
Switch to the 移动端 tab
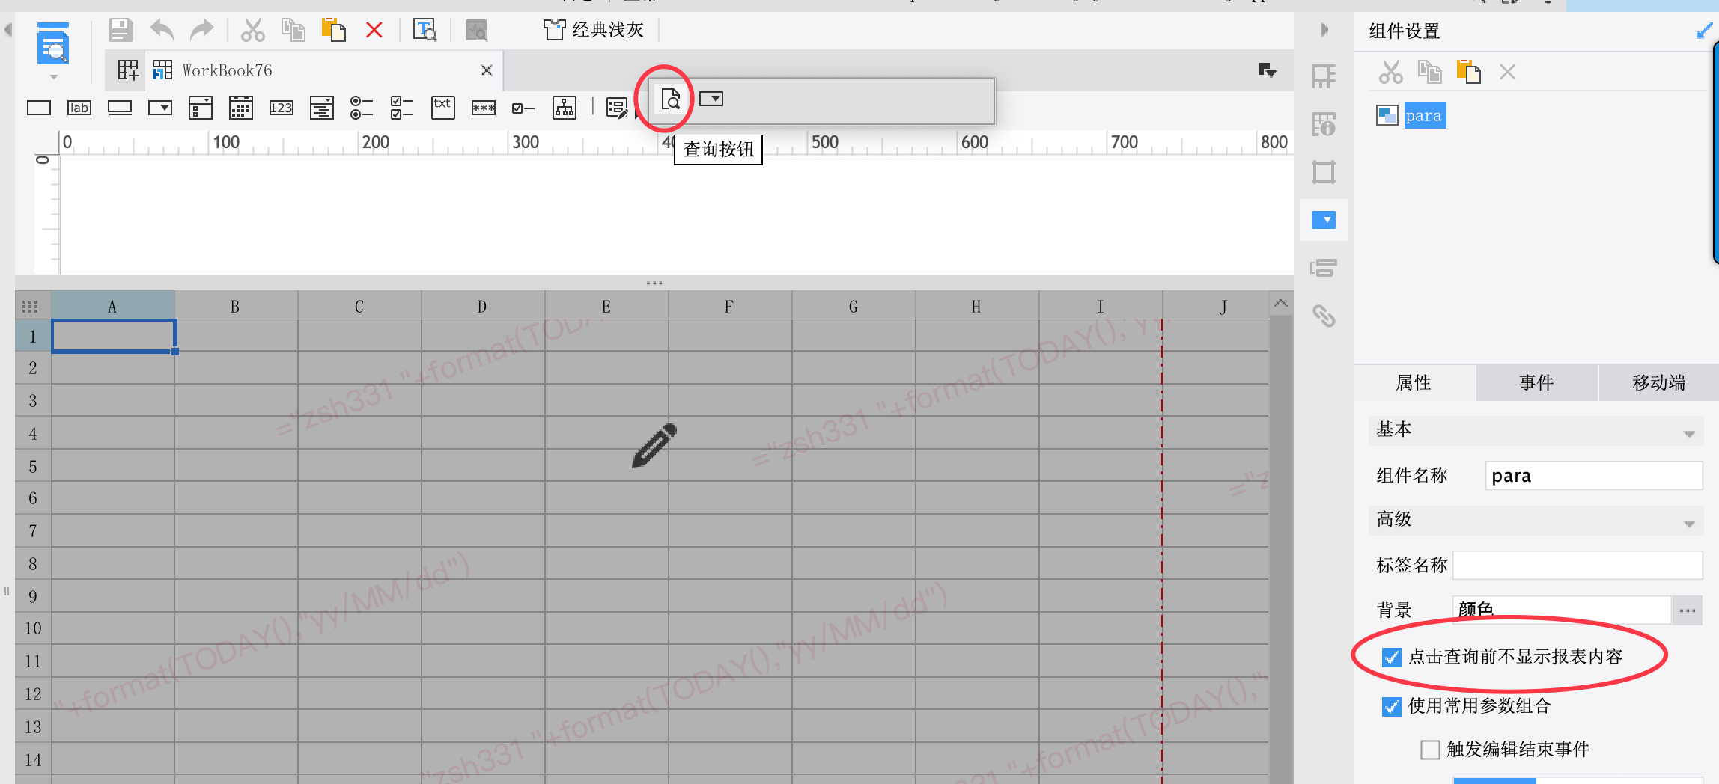click(1659, 383)
